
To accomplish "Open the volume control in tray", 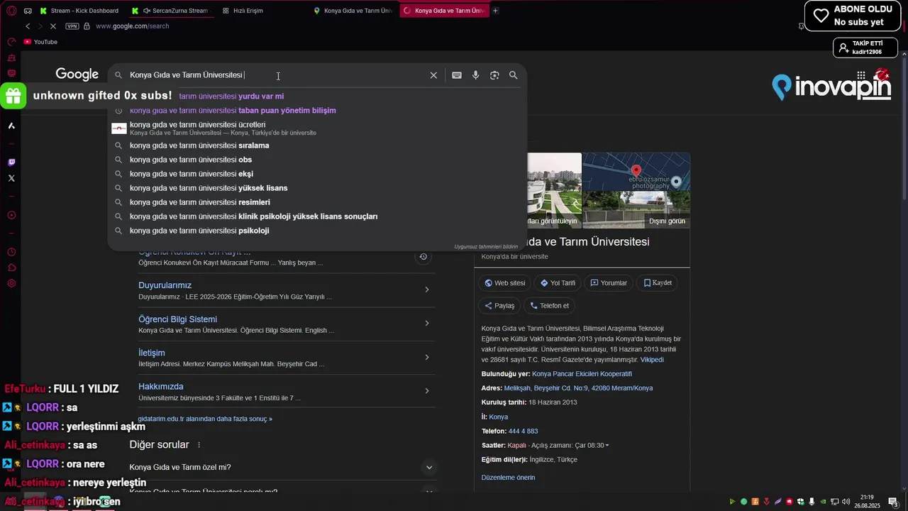I will [x=846, y=502].
